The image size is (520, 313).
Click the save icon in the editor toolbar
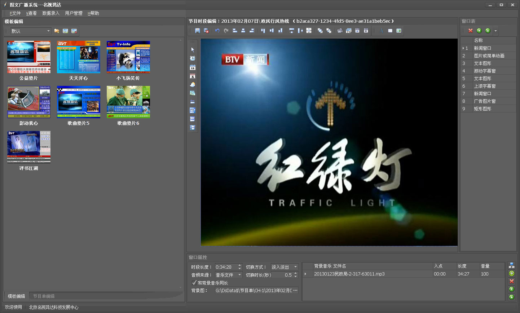point(197,31)
